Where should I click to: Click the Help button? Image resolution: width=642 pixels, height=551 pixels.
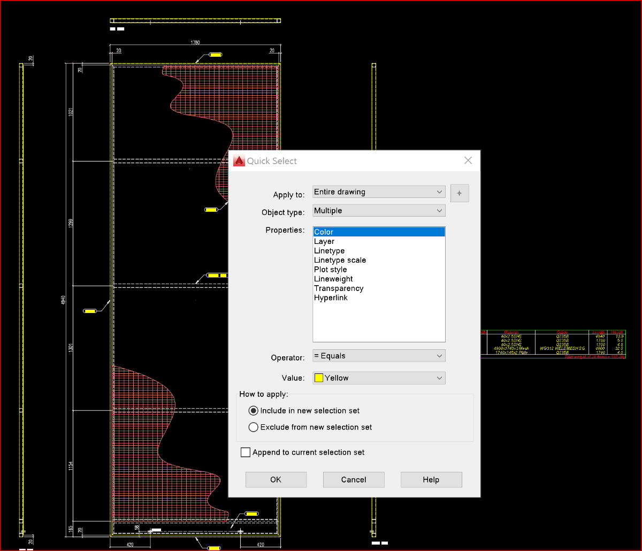point(431,480)
